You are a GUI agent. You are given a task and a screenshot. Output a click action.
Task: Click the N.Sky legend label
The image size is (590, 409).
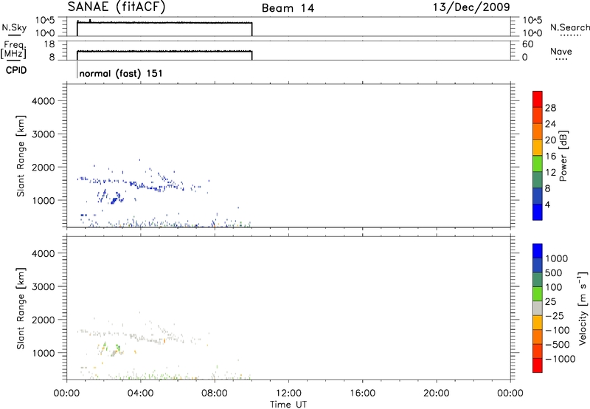[x=14, y=27]
